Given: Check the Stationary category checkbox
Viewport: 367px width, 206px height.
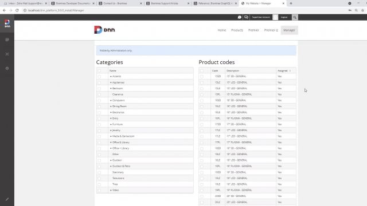Looking at the screenshot, I should 99,172.
